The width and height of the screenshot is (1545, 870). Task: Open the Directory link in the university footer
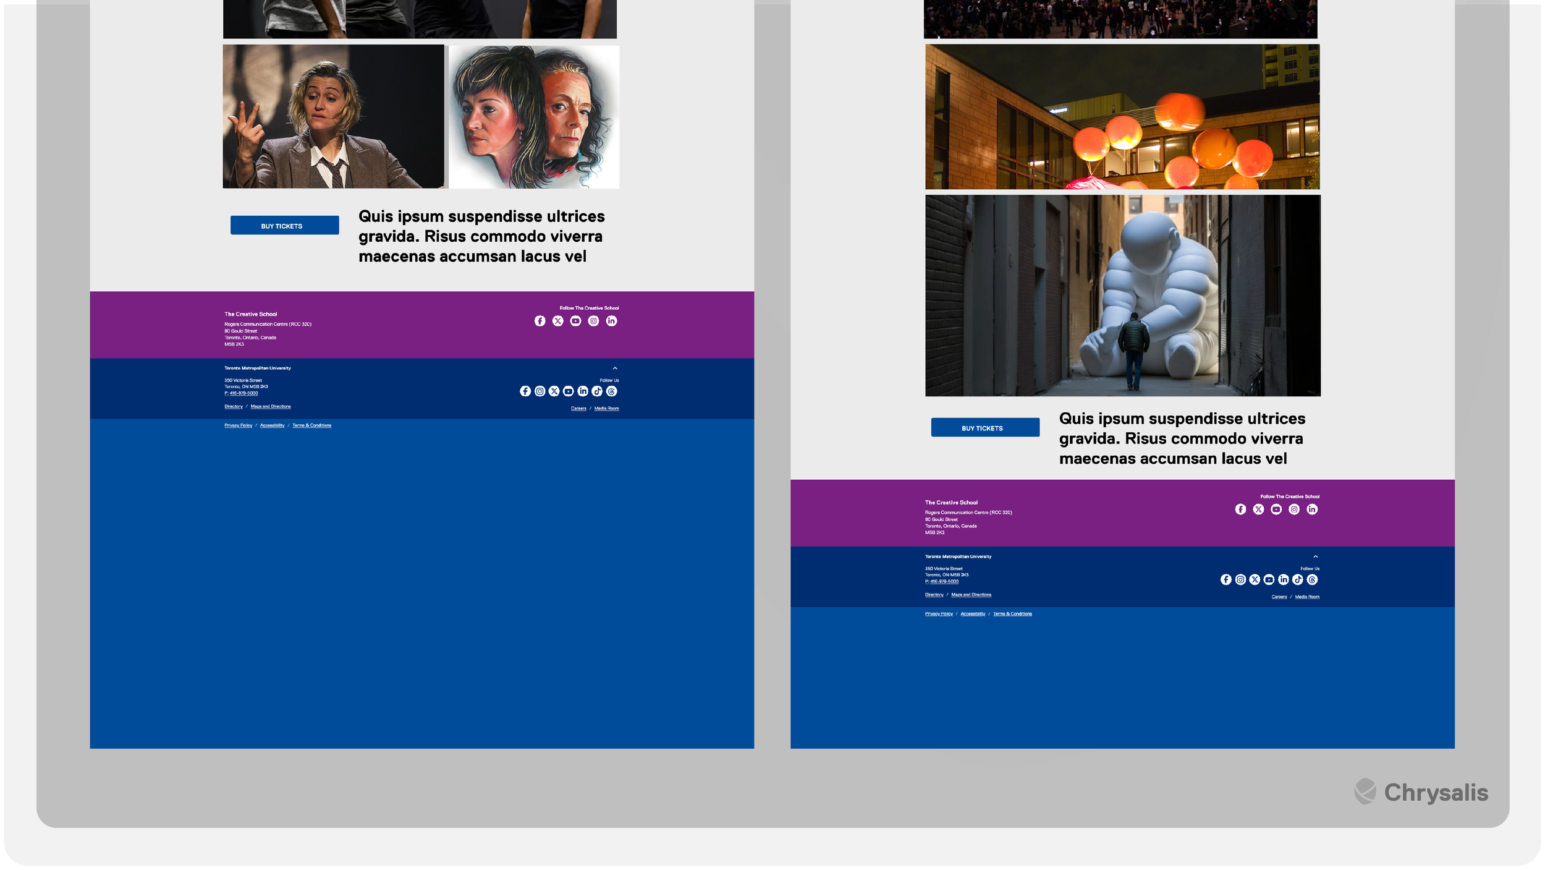tap(234, 406)
